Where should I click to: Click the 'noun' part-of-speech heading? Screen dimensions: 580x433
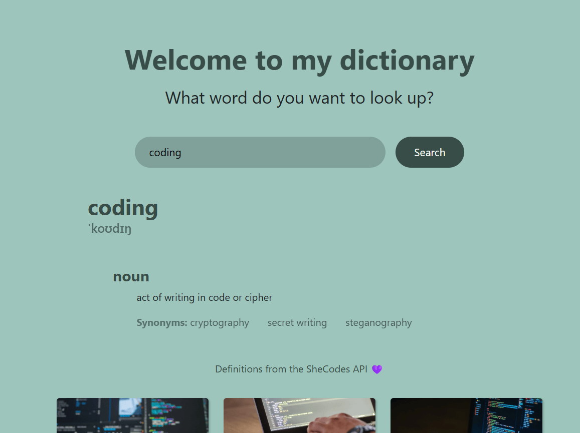coord(131,276)
